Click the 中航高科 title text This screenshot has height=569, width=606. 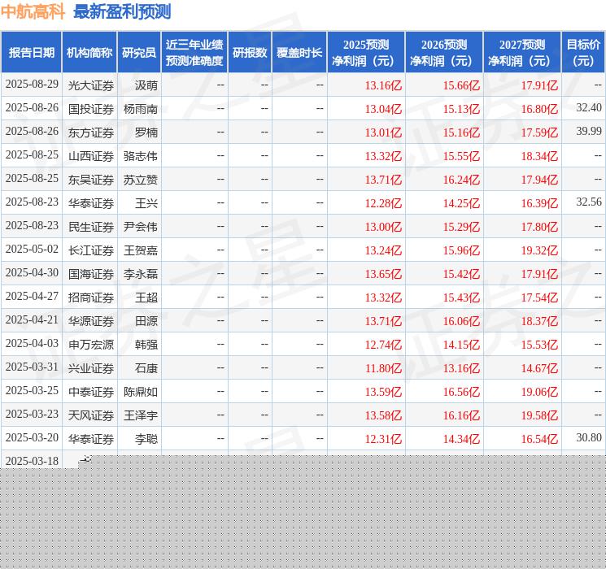(33, 12)
